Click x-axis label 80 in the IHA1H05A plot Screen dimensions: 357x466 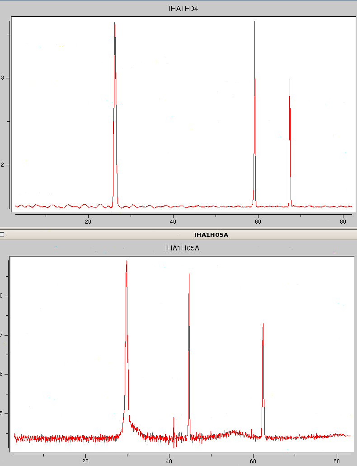(x=337, y=461)
